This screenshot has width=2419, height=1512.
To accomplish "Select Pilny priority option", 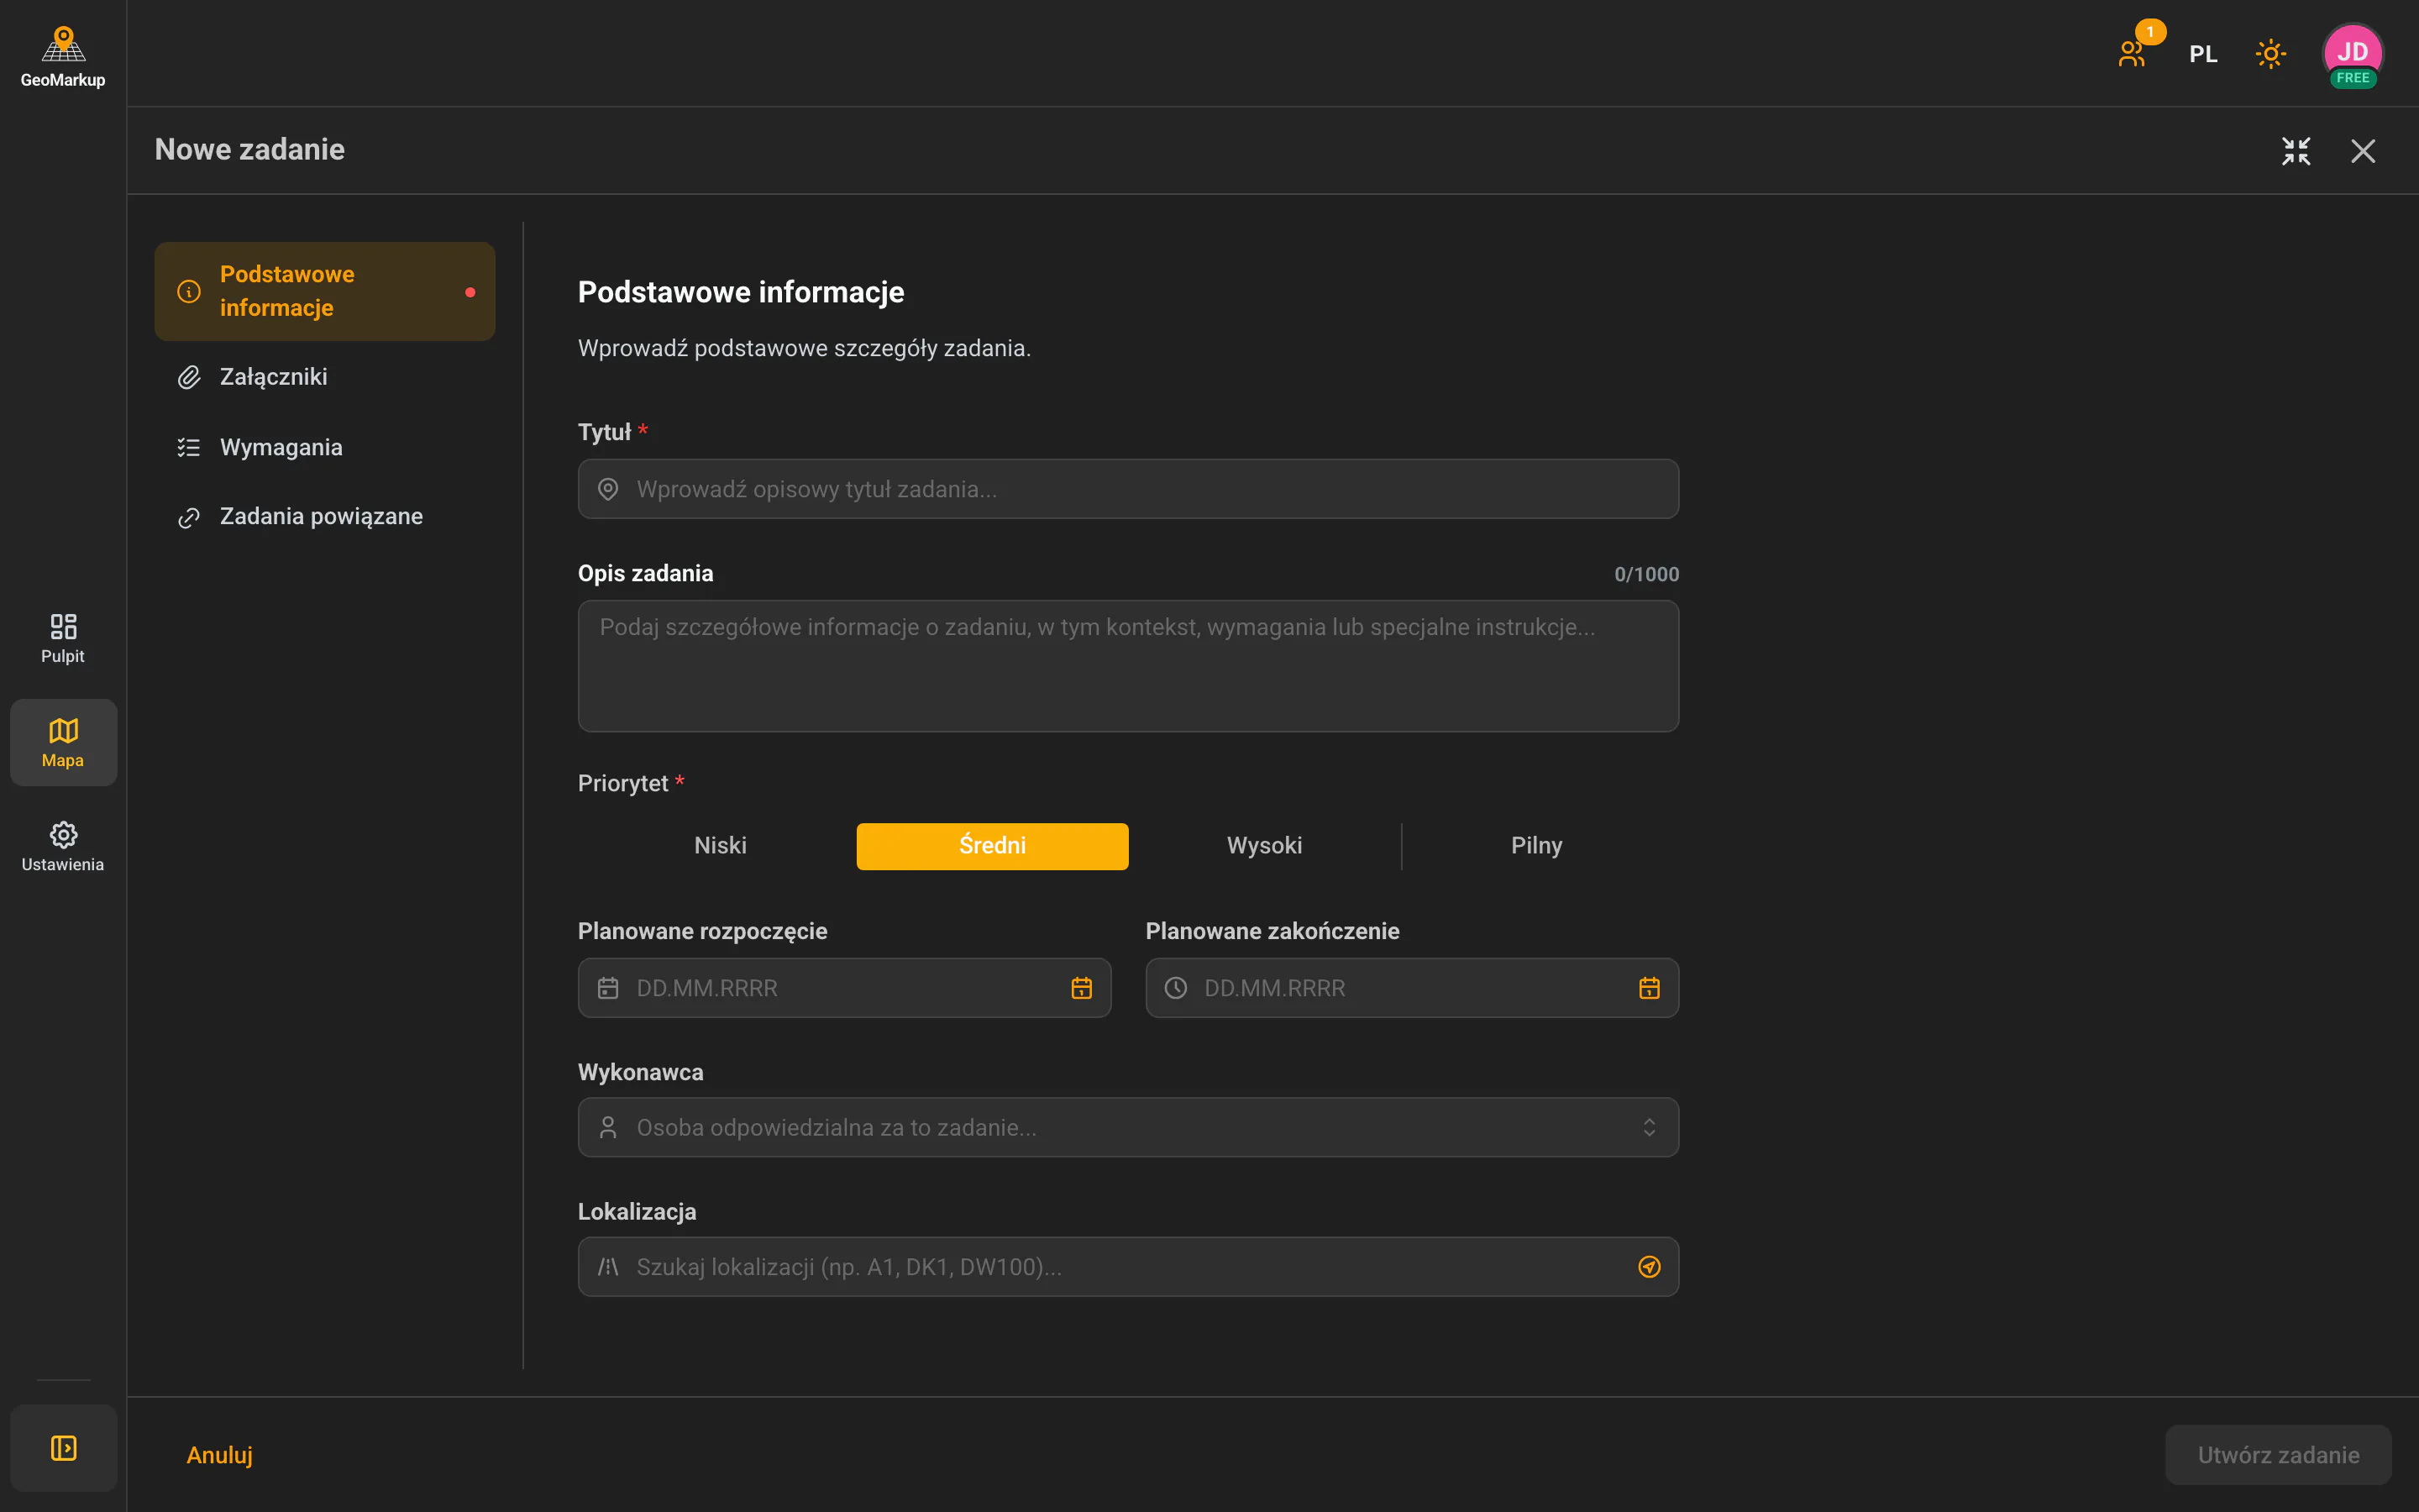I will coord(1536,846).
